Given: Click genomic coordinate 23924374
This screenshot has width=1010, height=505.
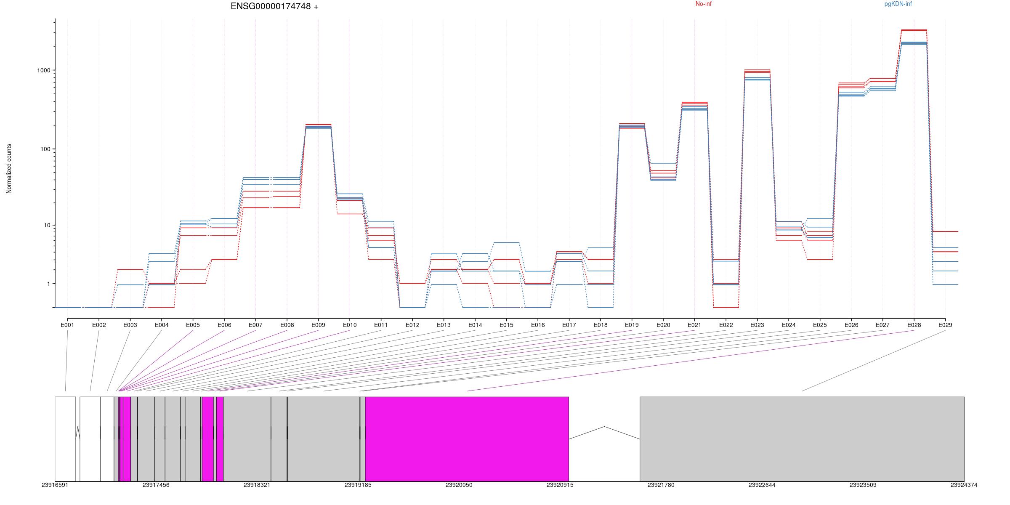Looking at the screenshot, I should tap(964, 485).
